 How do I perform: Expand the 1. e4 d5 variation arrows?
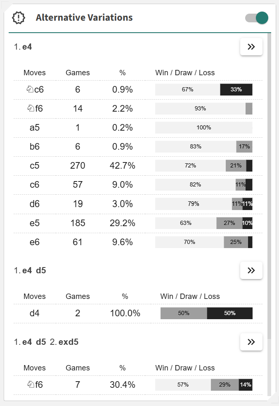(251, 270)
